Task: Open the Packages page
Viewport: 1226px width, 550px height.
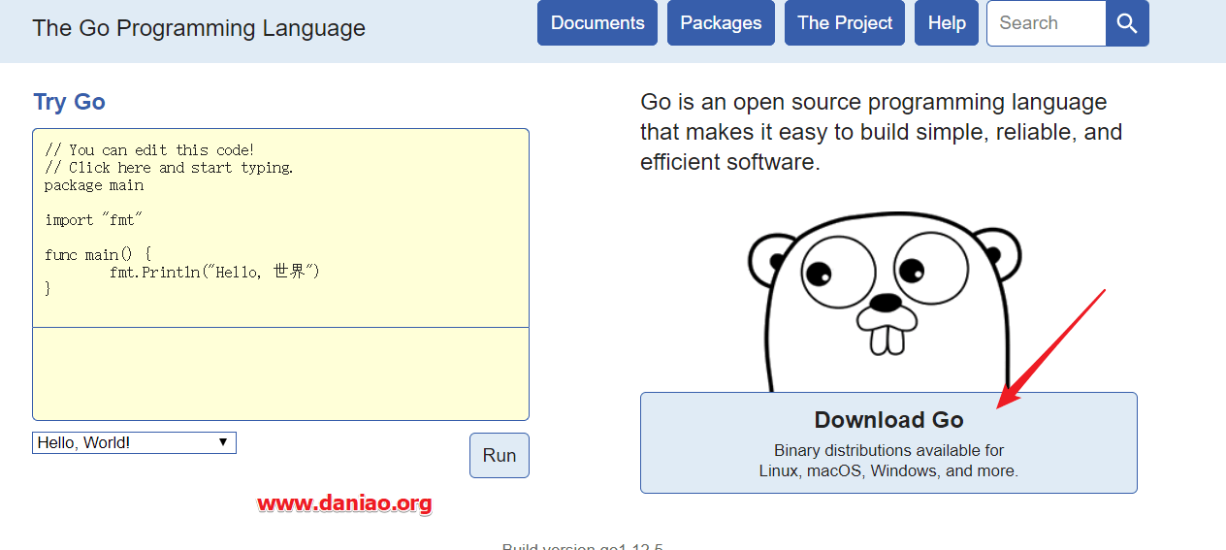Action: tap(721, 23)
